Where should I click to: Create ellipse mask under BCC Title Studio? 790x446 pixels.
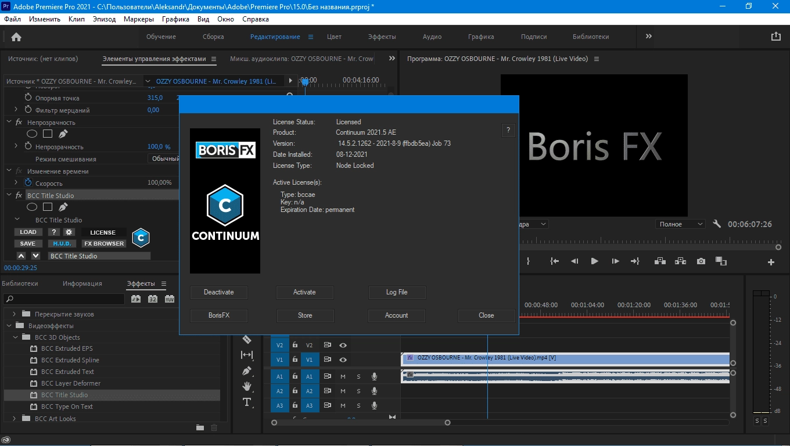pyautogui.click(x=33, y=207)
